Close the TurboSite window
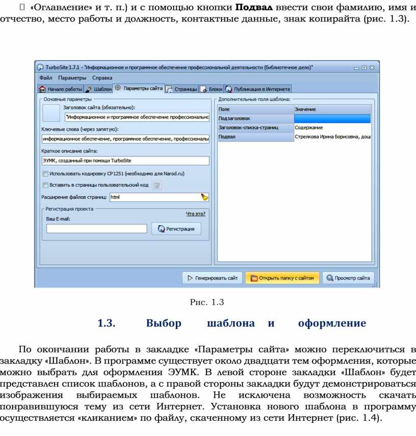Image resolution: width=416 pixels, height=436 pixels. [x=372, y=68]
